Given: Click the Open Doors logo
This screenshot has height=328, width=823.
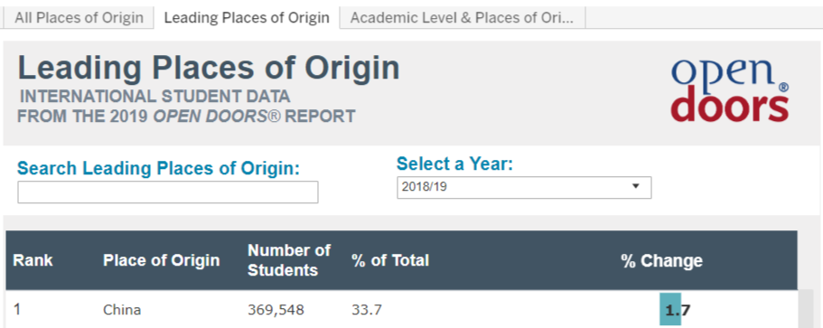Looking at the screenshot, I should pyautogui.click(x=730, y=90).
